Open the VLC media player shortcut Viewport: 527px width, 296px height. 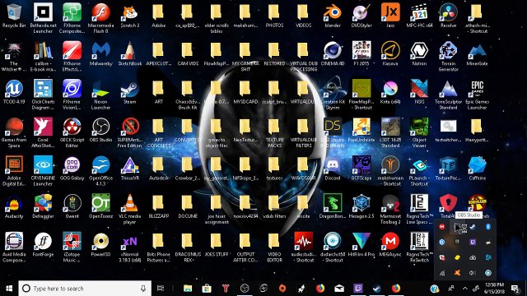[130, 209]
